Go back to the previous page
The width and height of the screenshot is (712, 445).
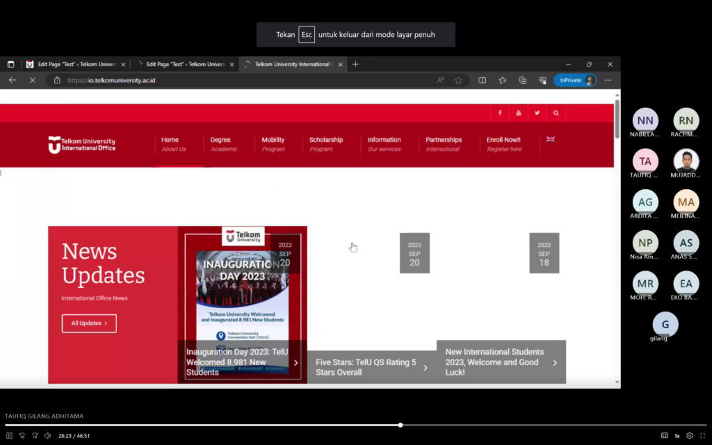(x=13, y=81)
